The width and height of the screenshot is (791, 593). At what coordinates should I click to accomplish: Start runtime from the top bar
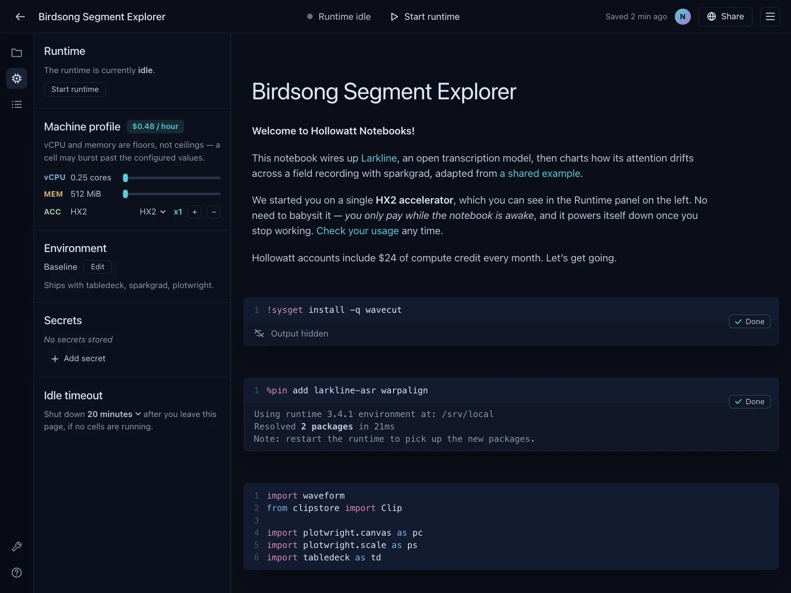click(x=425, y=17)
